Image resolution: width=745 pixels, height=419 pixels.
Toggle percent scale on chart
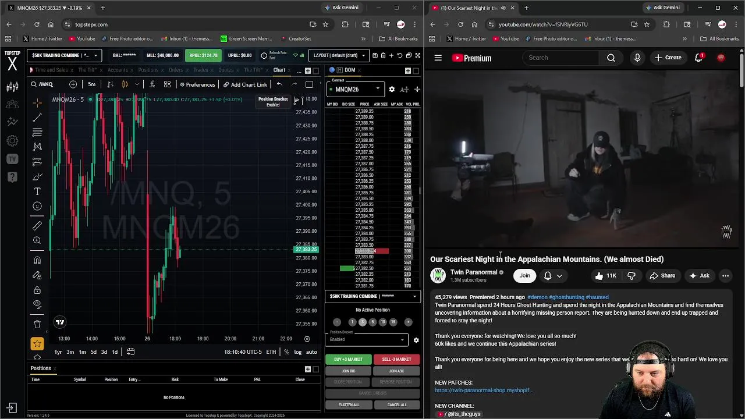click(286, 351)
